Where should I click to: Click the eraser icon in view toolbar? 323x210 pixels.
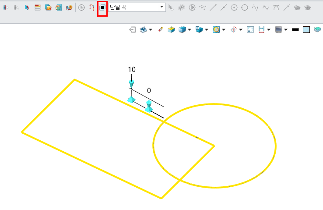pos(160,29)
